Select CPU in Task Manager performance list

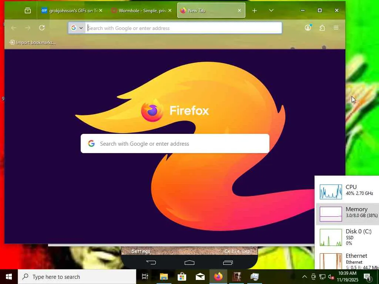(347, 192)
